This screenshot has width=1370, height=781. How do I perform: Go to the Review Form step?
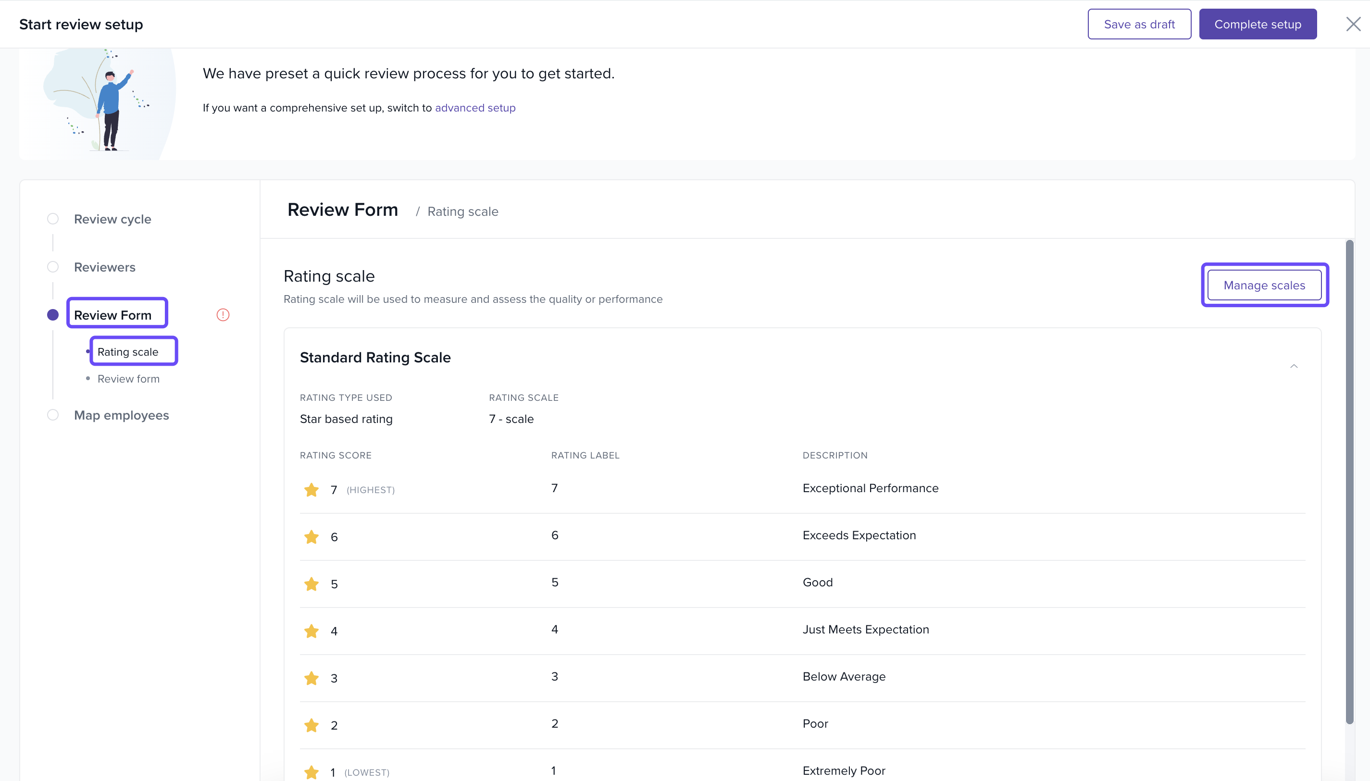click(112, 315)
